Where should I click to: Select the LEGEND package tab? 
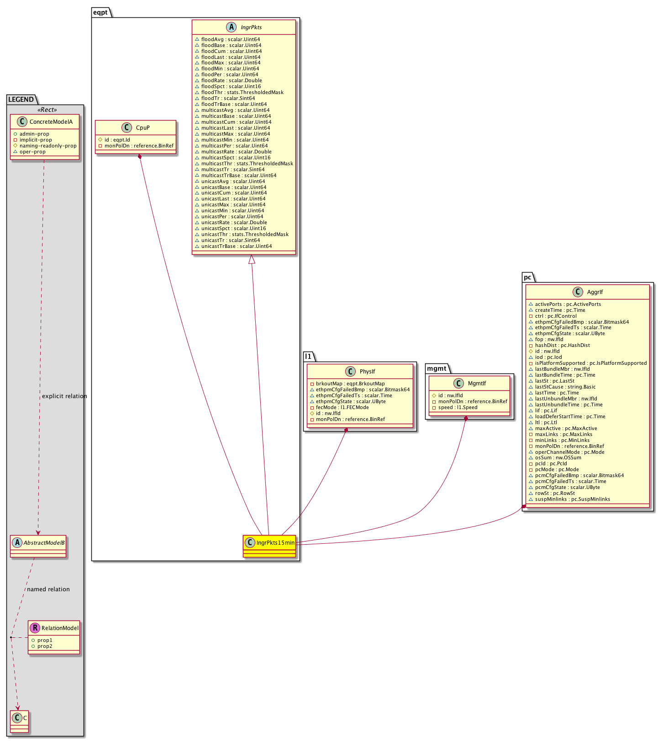(x=21, y=100)
